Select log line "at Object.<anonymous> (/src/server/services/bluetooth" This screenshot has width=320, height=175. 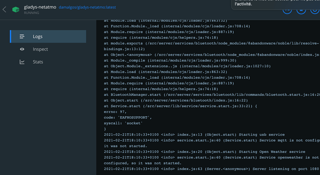[211, 55]
